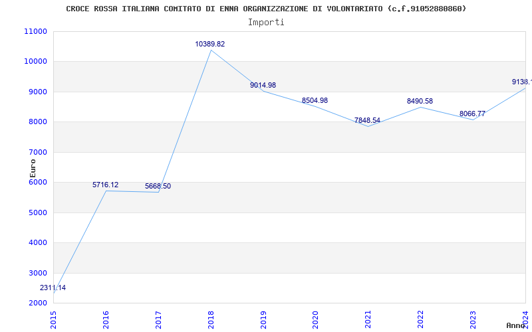The image size is (532, 332).
Task: Select the 7848.54 data label
Action: pos(367,121)
